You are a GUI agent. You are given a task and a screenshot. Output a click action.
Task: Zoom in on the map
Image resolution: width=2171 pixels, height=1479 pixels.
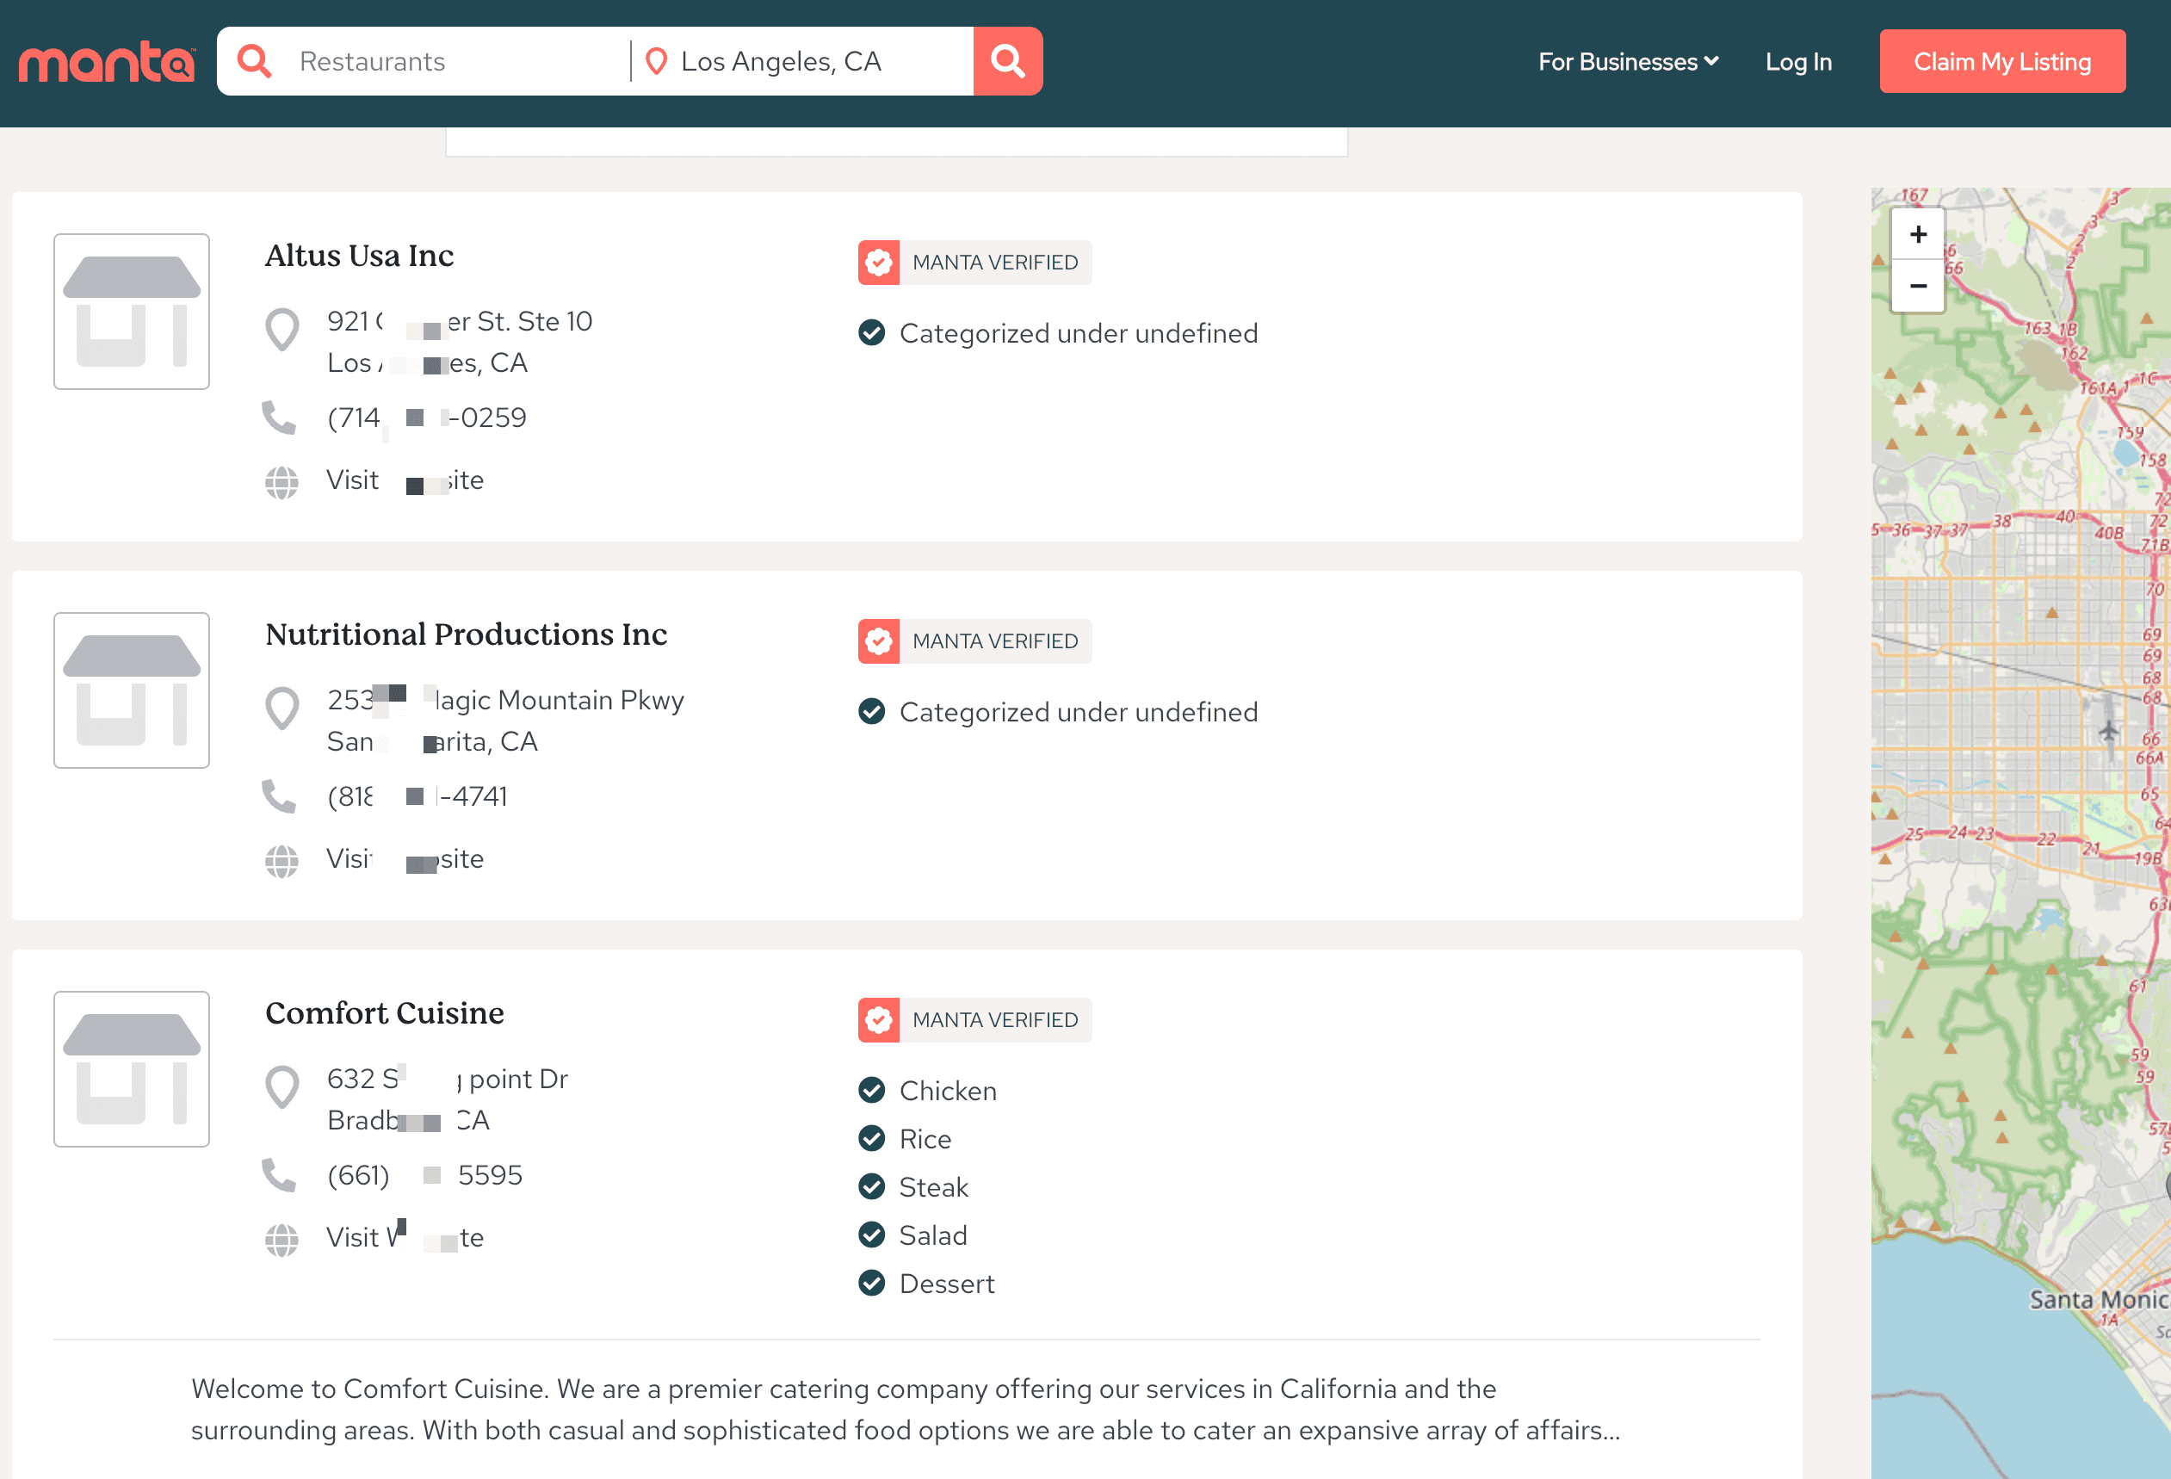coord(1917,234)
